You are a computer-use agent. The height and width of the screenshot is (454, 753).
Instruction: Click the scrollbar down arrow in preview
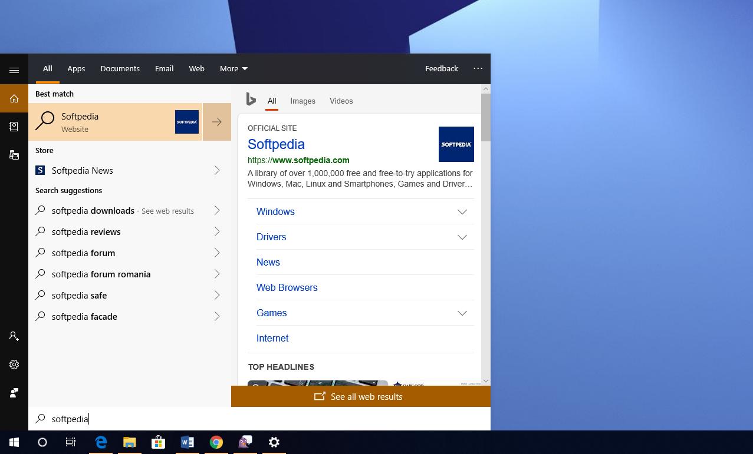pos(486,382)
